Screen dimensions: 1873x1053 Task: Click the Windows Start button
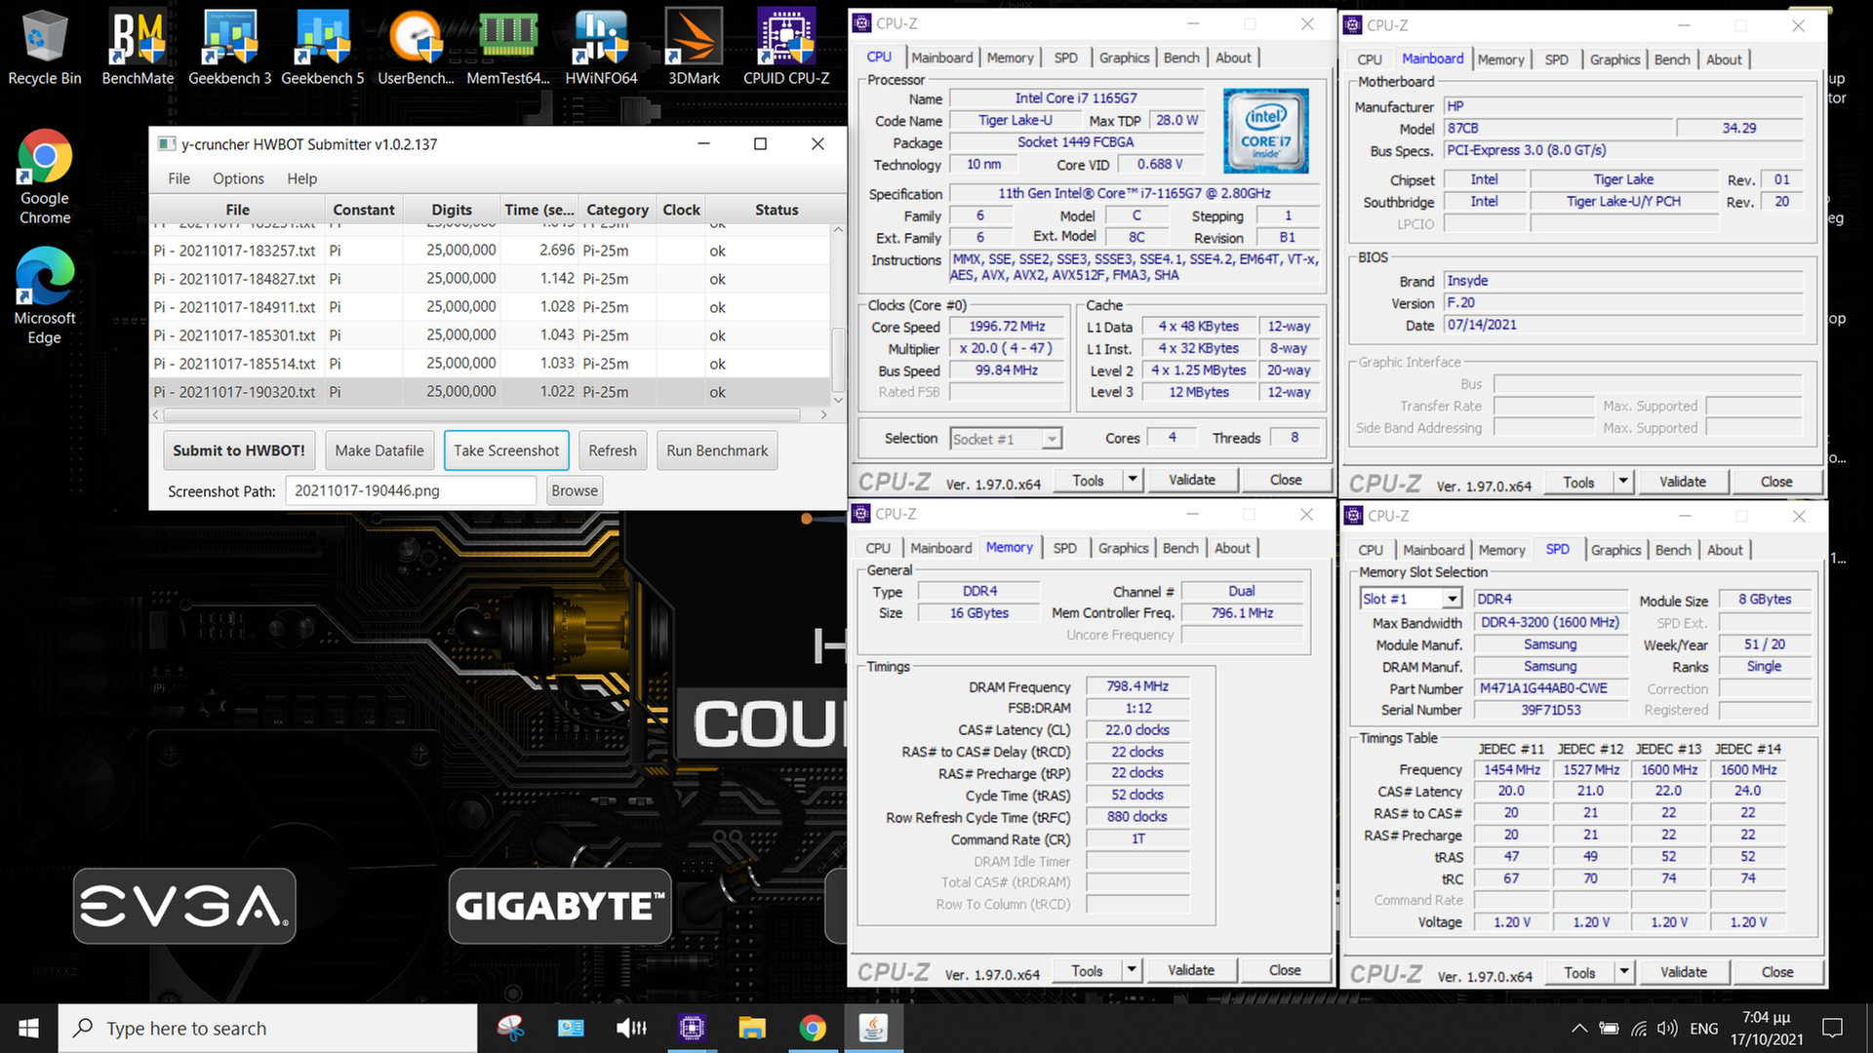pos(29,1029)
